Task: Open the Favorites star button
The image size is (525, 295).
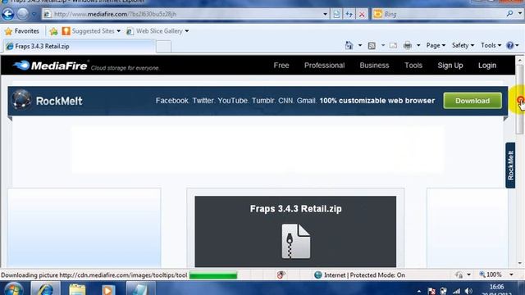Action: click(x=22, y=31)
